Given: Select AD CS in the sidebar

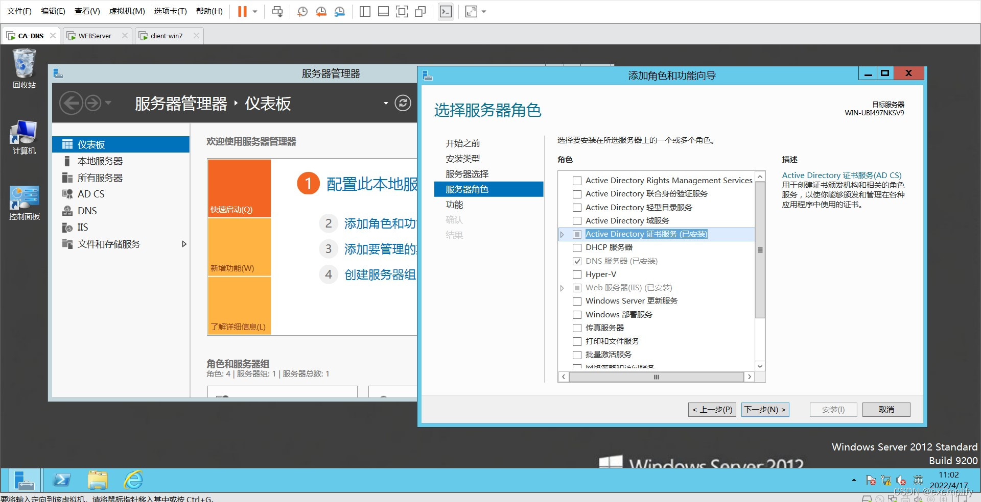Looking at the screenshot, I should coord(121,194).
